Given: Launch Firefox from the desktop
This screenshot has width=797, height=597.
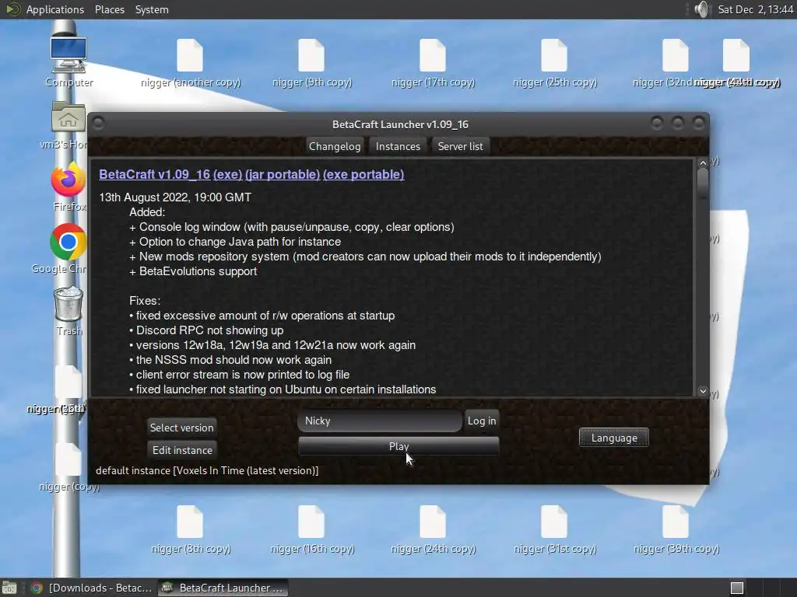Looking at the screenshot, I should click(x=68, y=180).
